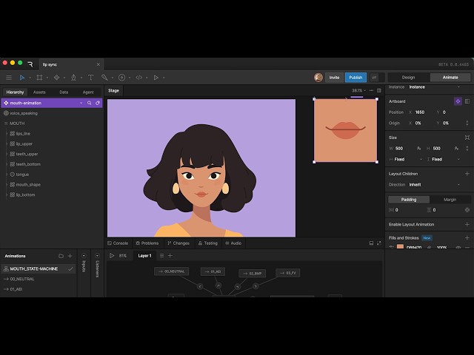Expand the Listeners panel
Screen dimensions: 474x355
97,256
